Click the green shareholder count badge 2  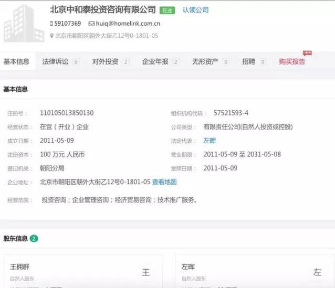(x=34, y=239)
